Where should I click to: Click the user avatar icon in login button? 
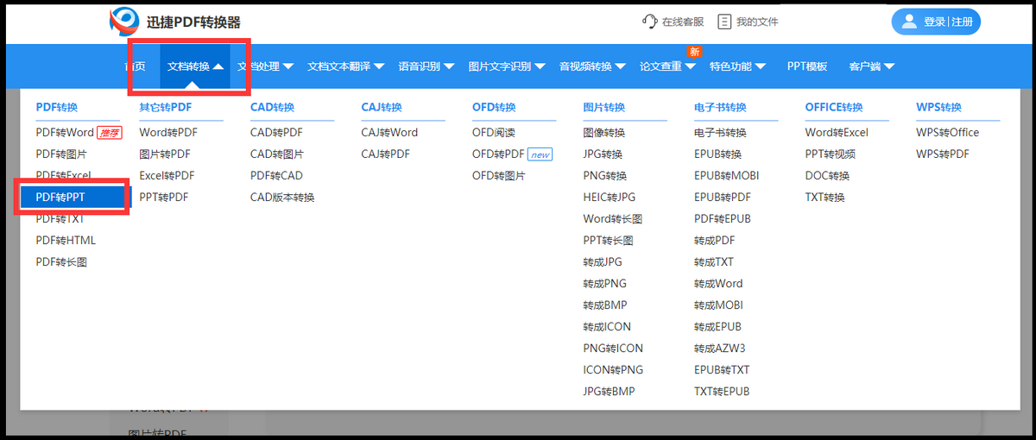point(909,22)
